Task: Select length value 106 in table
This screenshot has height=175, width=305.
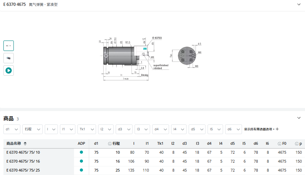Action: click(x=131, y=161)
